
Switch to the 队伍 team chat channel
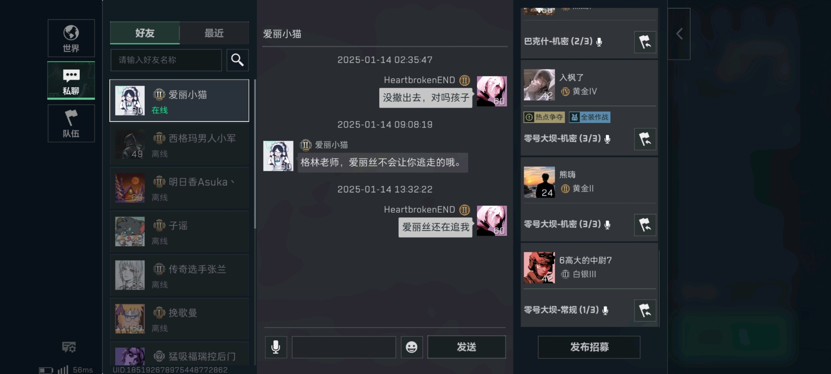click(71, 123)
